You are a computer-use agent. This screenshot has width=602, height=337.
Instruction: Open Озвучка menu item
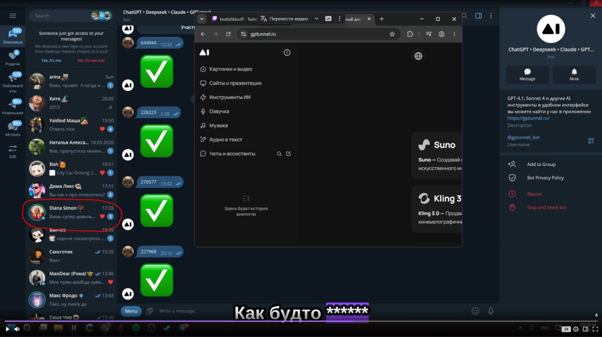[x=214, y=111]
